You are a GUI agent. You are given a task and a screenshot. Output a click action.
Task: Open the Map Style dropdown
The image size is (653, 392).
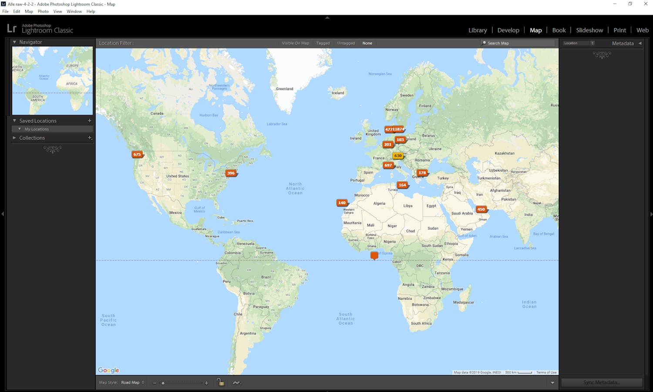[x=132, y=383]
